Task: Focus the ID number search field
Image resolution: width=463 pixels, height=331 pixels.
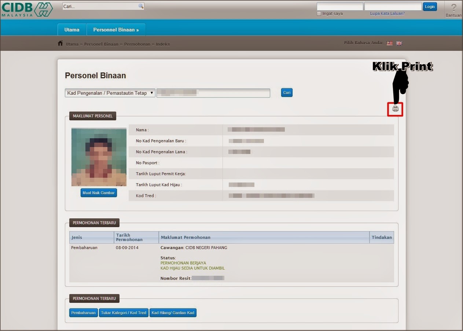Action: [x=213, y=93]
